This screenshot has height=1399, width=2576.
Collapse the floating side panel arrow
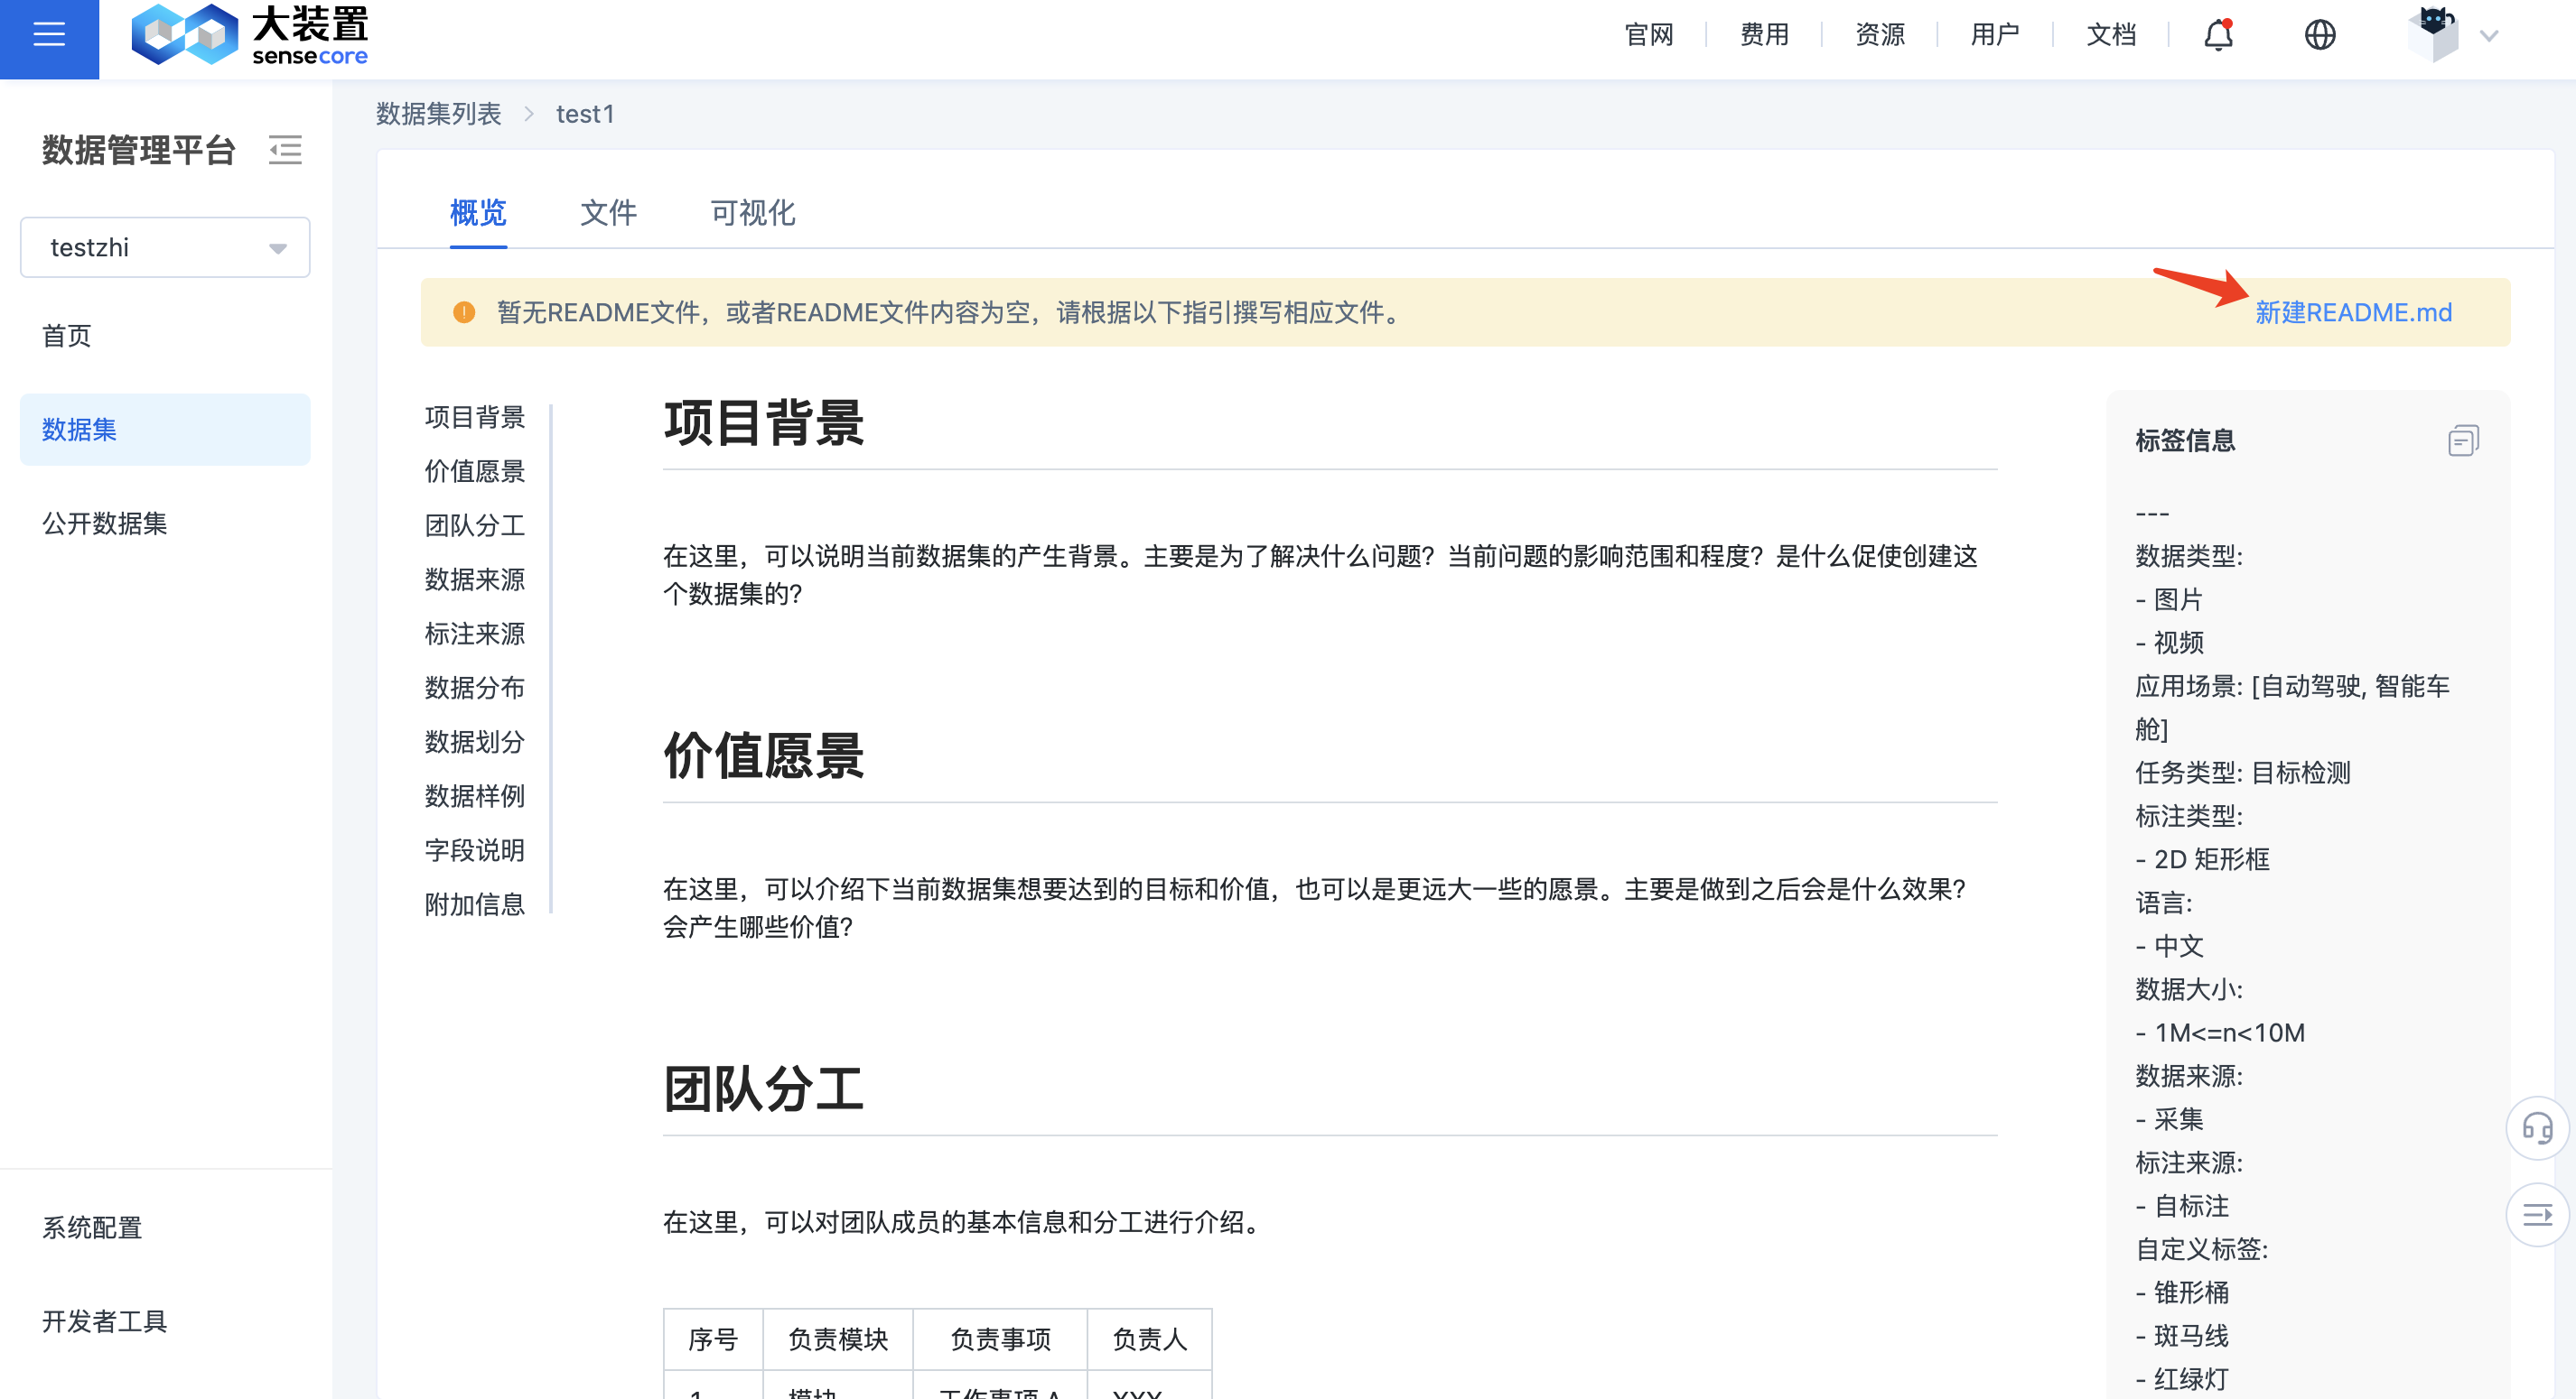tap(2537, 1216)
